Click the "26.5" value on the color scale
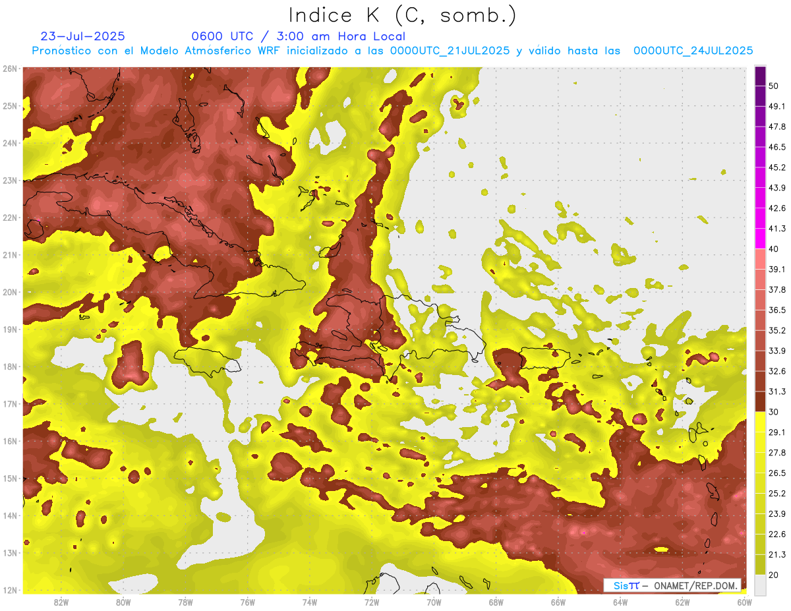This screenshot has width=791, height=611. point(777,473)
